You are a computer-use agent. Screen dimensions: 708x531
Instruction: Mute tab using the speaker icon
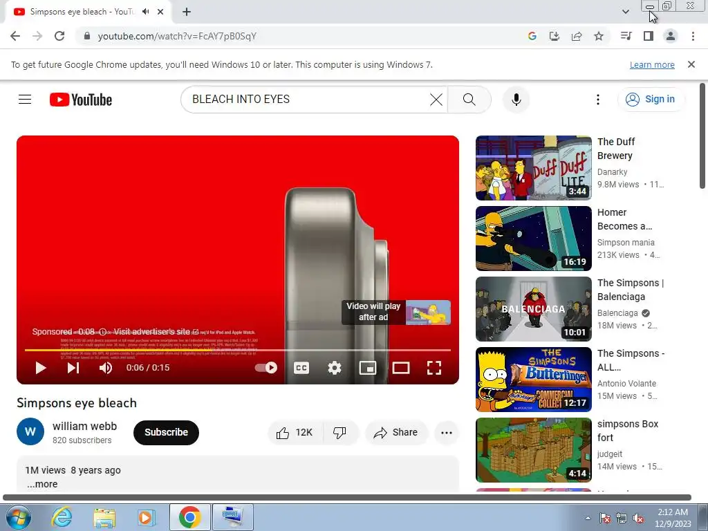click(x=145, y=12)
